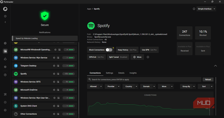The image size is (224, 118).
Task: Click the history icon on Telegram Desktop row
Action: click(54, 66)
